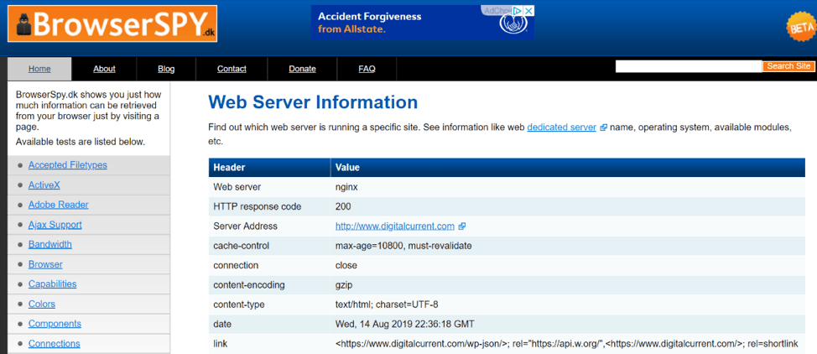Viewport: 817px width, 354px height.
Task: Click the content-type label
Action: (240, 305)
